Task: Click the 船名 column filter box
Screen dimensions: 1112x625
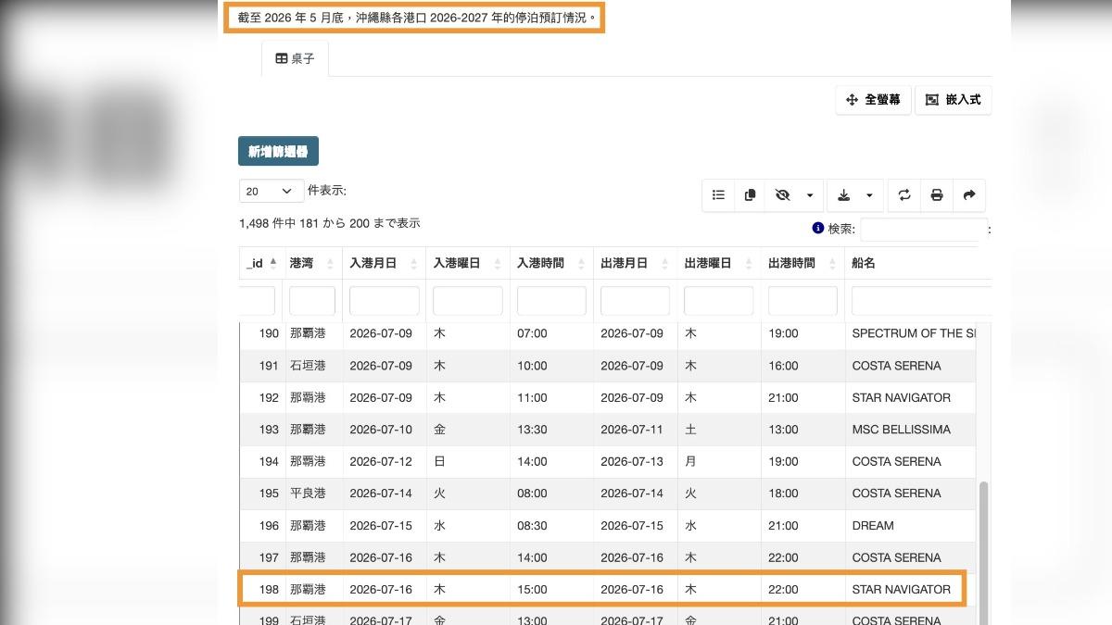Action: point(922,300)
